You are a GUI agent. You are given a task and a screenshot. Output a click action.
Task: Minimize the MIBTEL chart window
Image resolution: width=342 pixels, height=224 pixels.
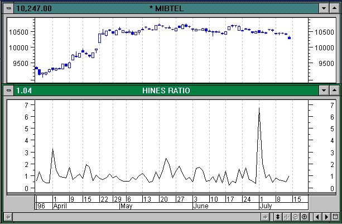click(x=324, y=8)
